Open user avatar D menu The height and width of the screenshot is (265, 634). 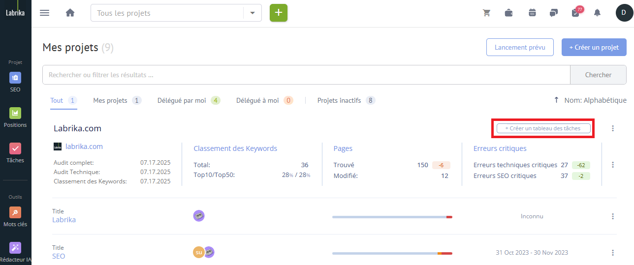tap(624, 13)
